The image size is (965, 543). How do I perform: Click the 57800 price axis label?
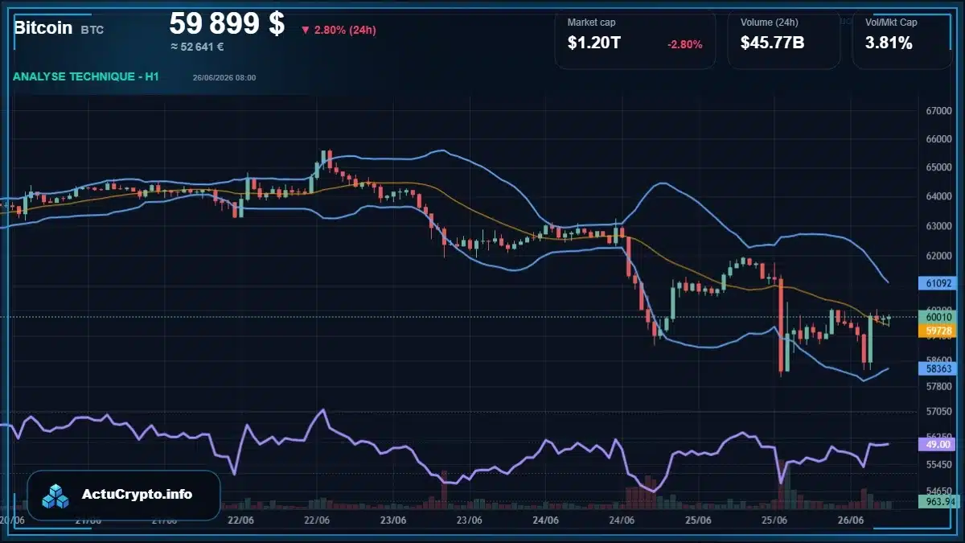tap(938, 386)
